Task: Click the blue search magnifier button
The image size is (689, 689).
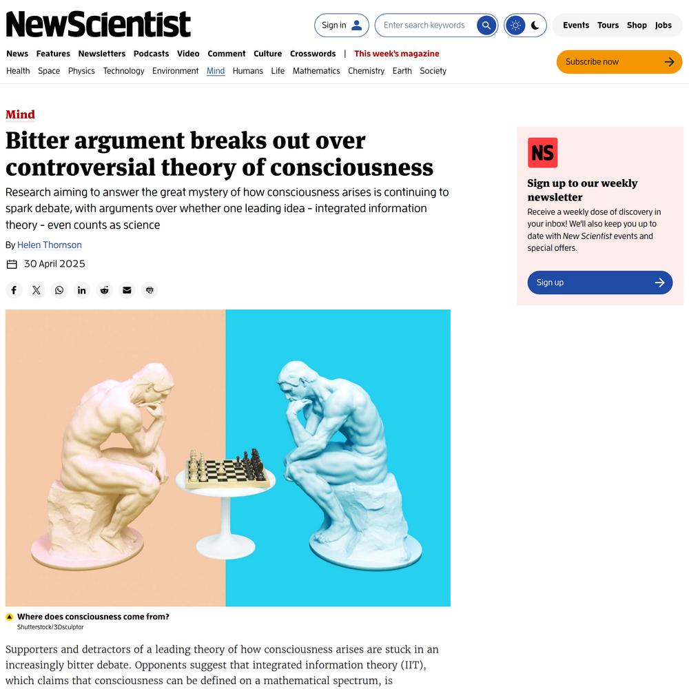Action: [x=486, y=25]
